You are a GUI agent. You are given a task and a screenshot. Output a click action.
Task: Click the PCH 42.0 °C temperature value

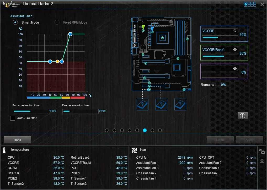122,168
